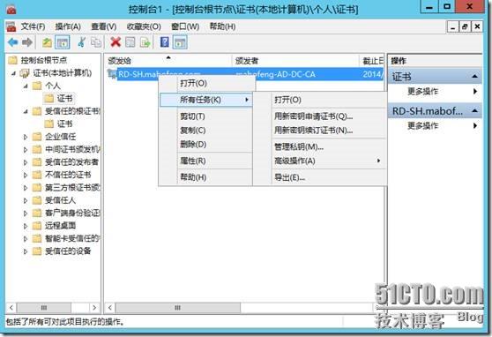
Task: Click the tree pane scroll right arrow
Action: coord(94,308)
